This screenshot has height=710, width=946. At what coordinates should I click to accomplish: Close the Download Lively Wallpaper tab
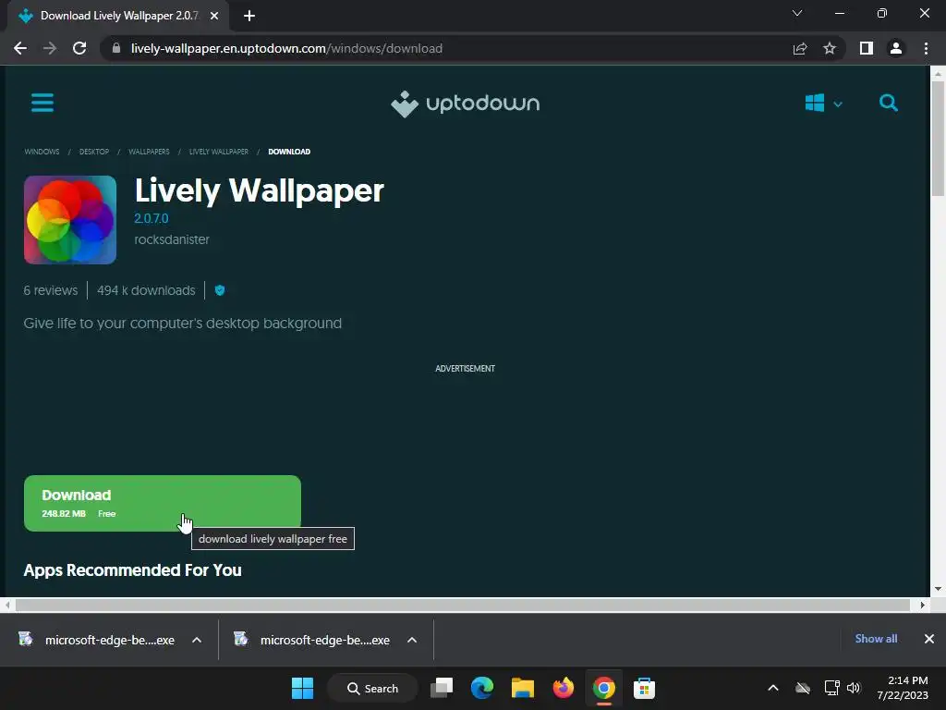(214, 16)
